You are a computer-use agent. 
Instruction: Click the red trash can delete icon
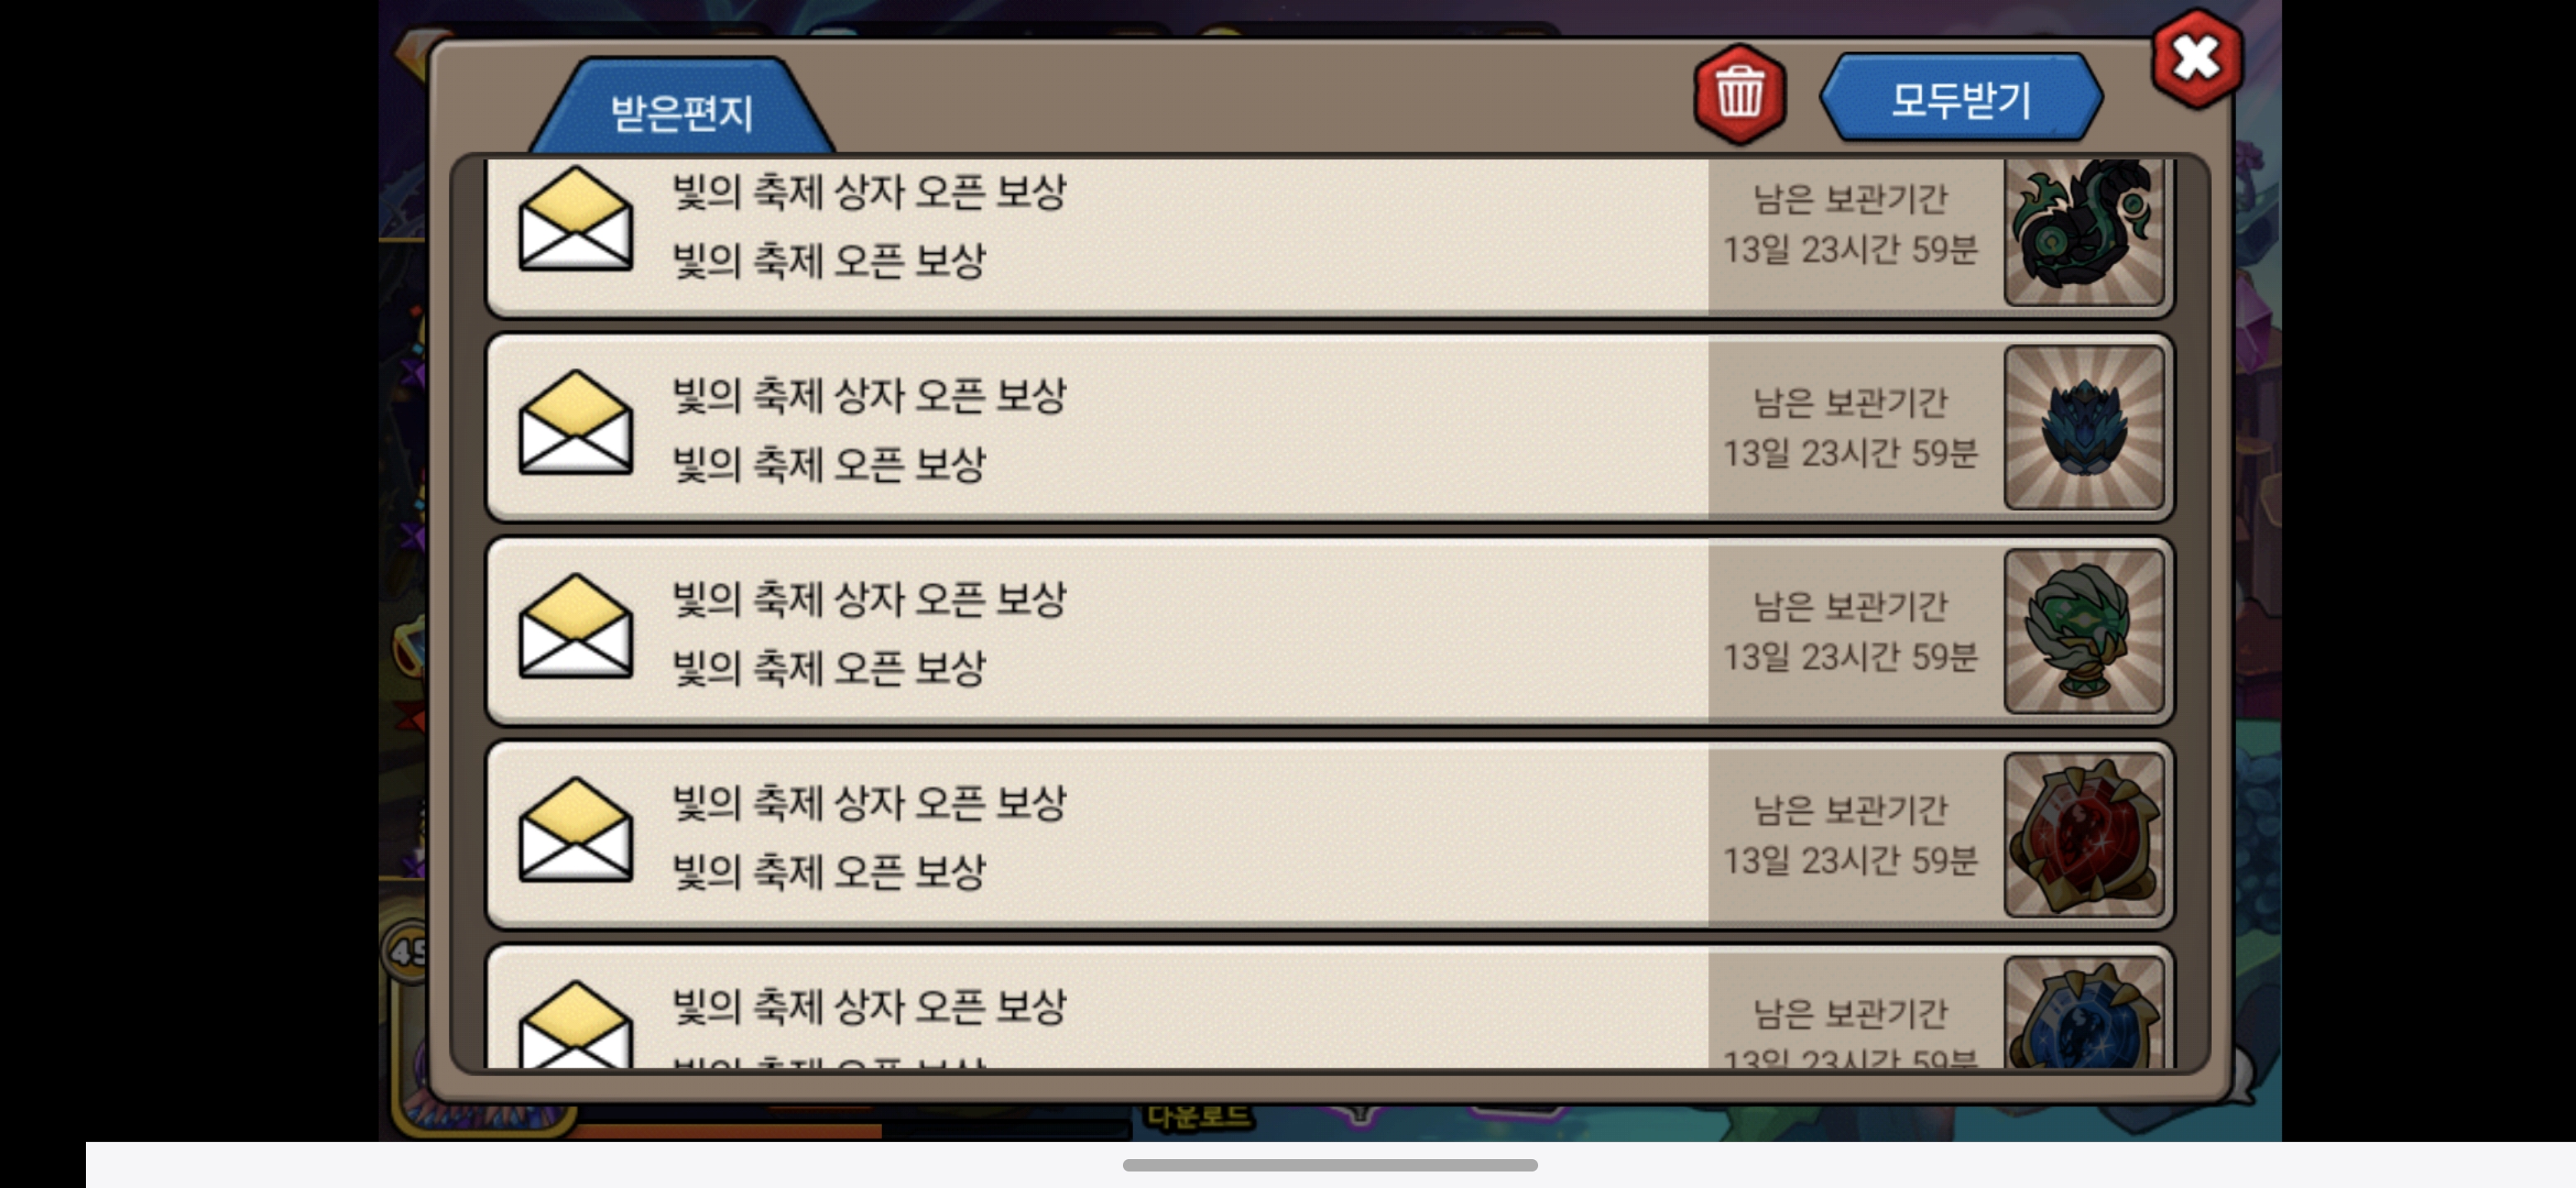(1739, 95)
